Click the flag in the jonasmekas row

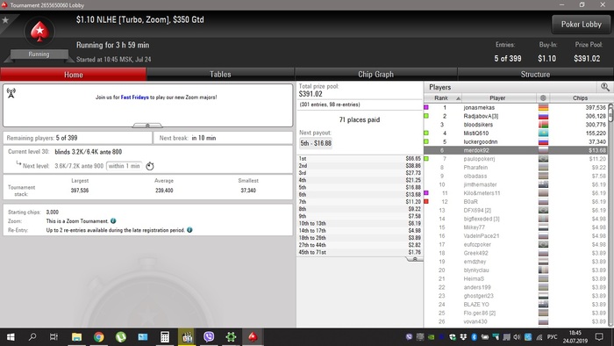[x=543, y=107]
